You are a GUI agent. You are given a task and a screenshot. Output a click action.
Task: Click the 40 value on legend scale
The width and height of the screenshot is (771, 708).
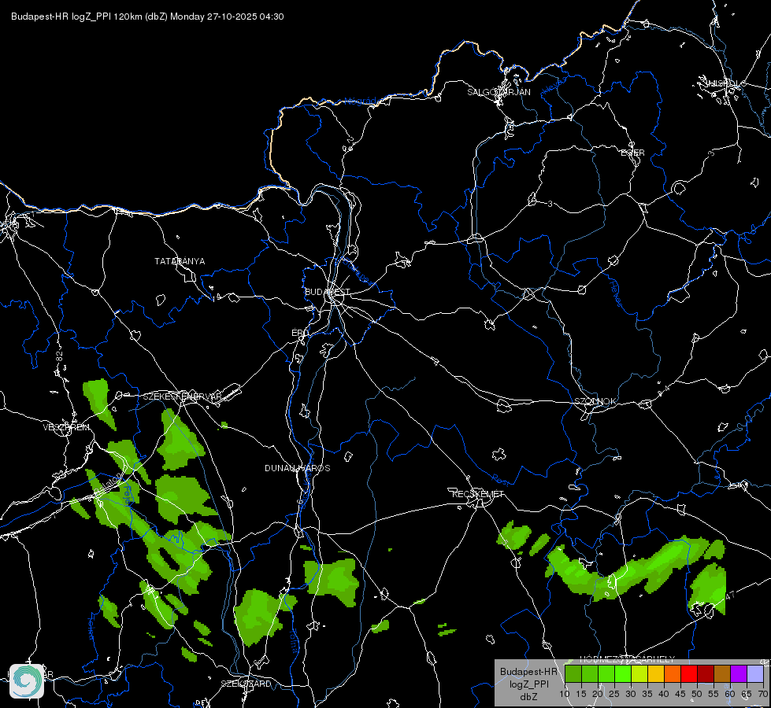(664, 695)
